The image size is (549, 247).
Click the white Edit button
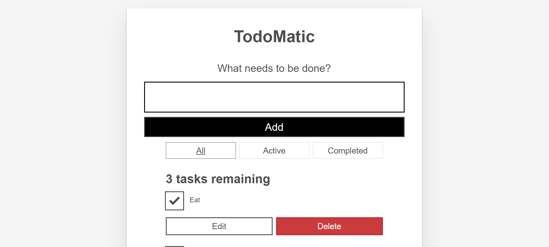click(x=219, y=226)
